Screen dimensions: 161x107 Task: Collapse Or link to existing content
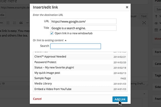pyautogui.click(x=66, y=40)
